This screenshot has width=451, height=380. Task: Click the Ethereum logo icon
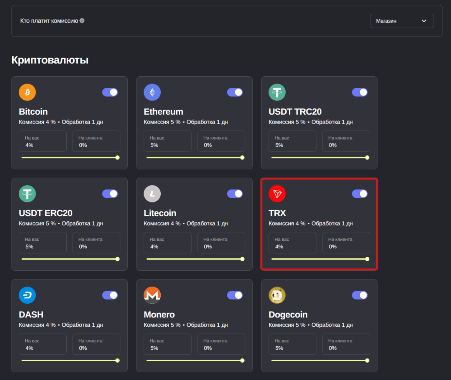click(x=152, y=92)
